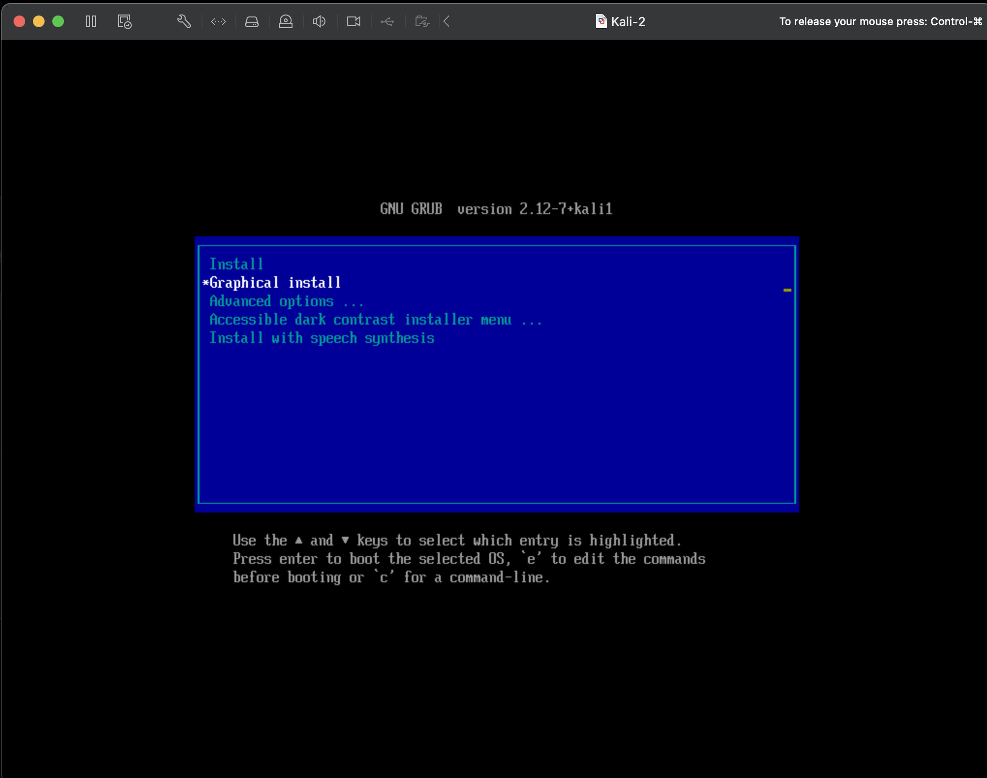Click the USB devices icon
Image resolution: width=987 pixels, height=778 pixels.
[387, 21]
